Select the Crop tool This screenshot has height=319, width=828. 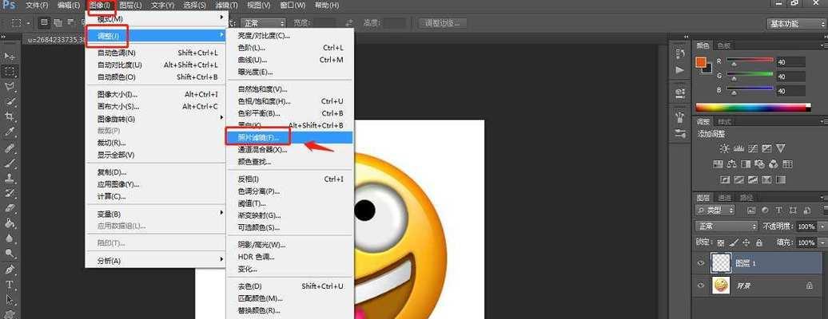10,116
